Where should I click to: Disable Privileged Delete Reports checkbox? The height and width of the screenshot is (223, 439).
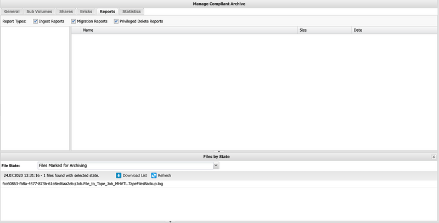coord(116,21)
